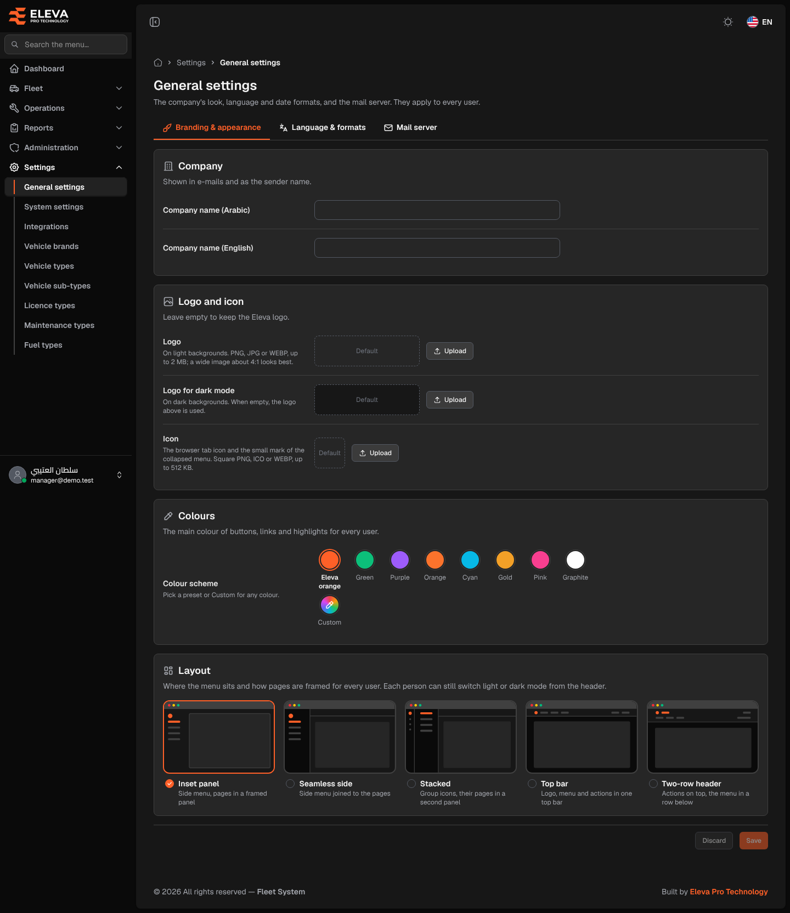The width and height of the screenshot is (790, 913).
Task: Click the US flag language icon
Action: pos(753,22)
